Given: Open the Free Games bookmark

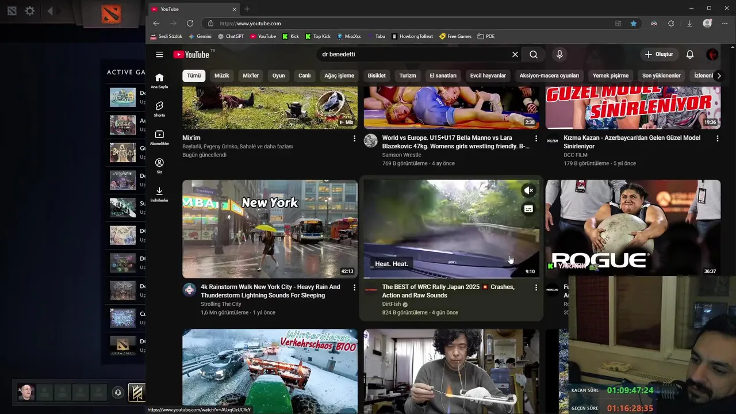Looking at the screenshot, I should point(455,36).
